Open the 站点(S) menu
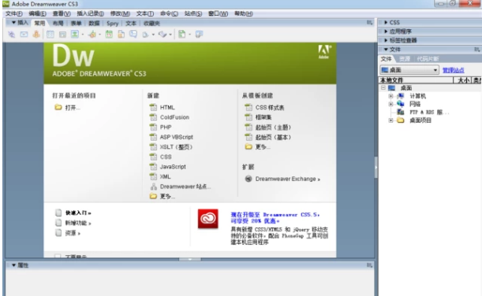 click(x=193, y=14)
